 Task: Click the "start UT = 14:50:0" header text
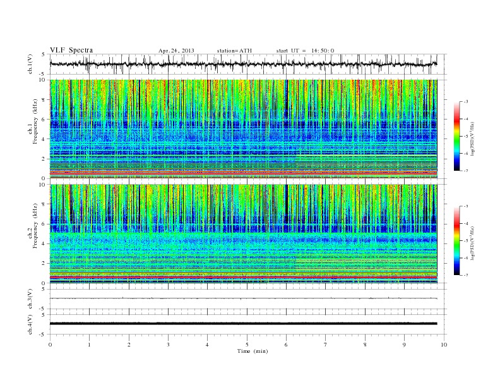(305, 51)
